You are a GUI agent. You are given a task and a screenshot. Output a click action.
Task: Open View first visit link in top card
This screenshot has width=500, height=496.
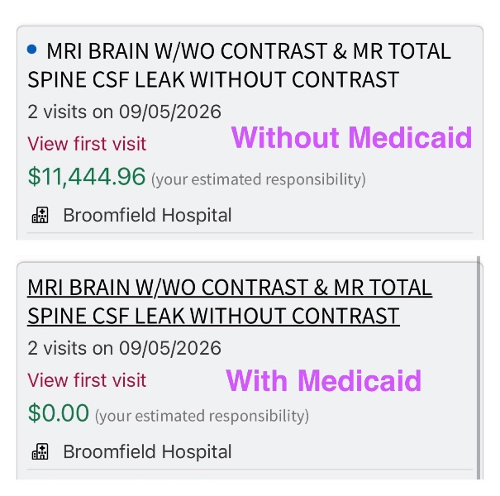click(87, 144)
